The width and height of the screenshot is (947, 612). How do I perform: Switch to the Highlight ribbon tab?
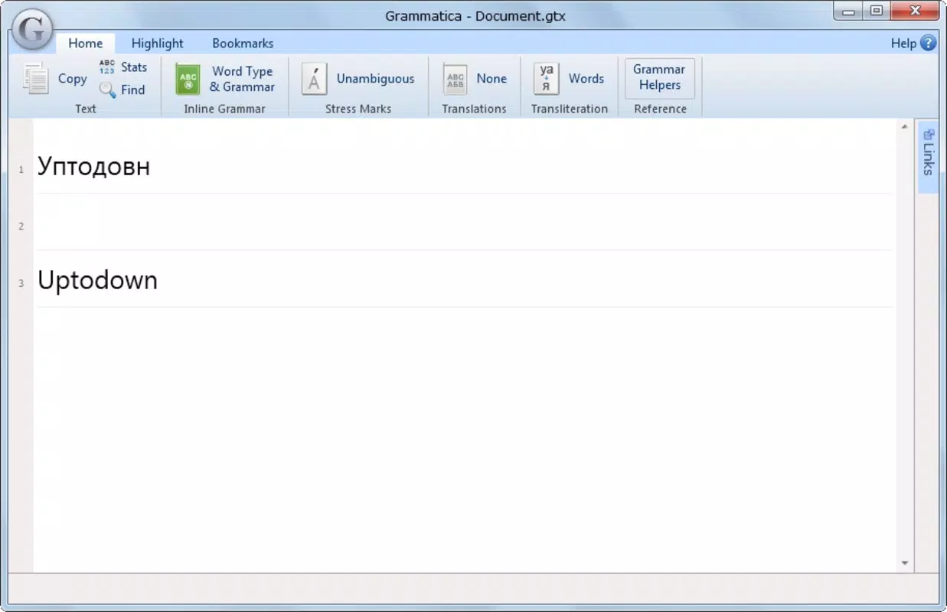[x=157, y=43]
